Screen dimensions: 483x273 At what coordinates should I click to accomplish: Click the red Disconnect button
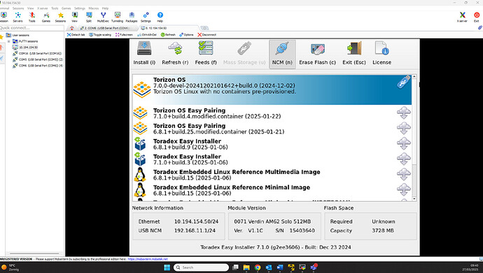point(207,35)
